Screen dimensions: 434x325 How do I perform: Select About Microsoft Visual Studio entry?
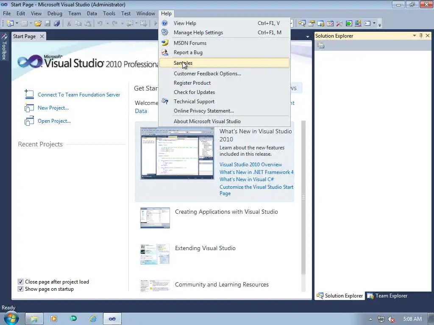point(225,121)
